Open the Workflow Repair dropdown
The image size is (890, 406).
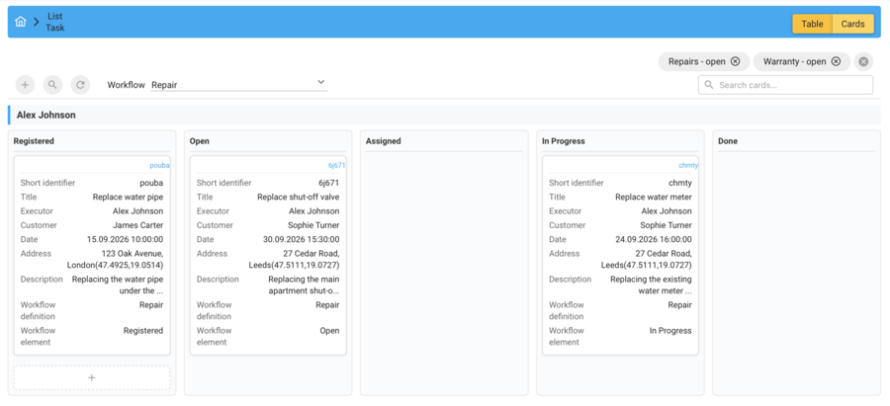(239, 85)
